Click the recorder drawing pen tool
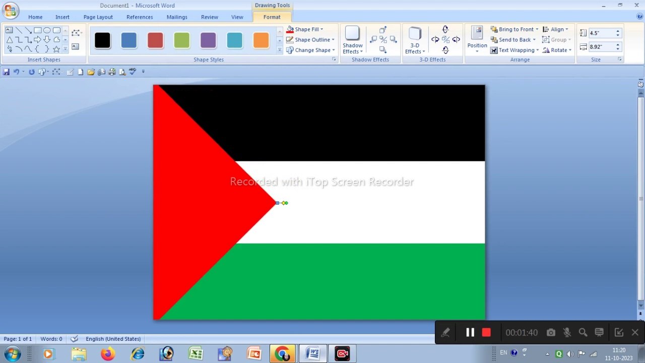Viewport: 645px width, 363px height. [445, 332]
